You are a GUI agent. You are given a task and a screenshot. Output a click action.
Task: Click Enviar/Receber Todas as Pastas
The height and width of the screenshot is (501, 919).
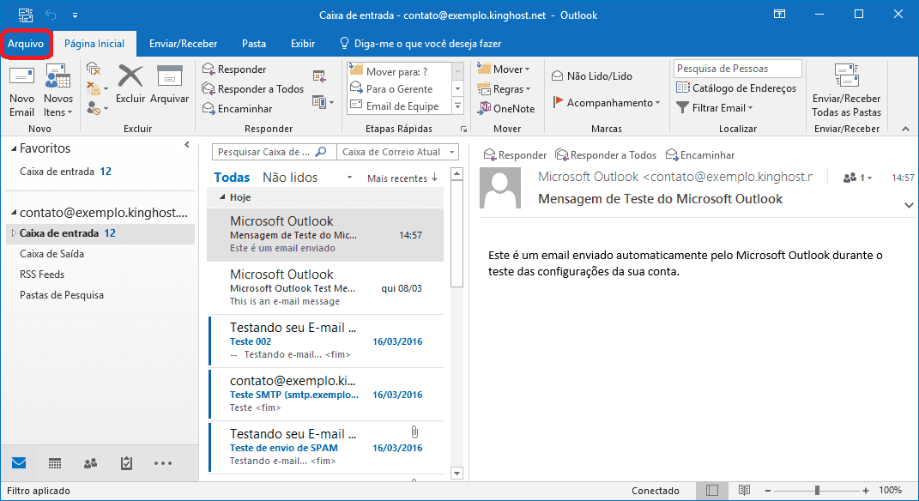tap(846, 91)
